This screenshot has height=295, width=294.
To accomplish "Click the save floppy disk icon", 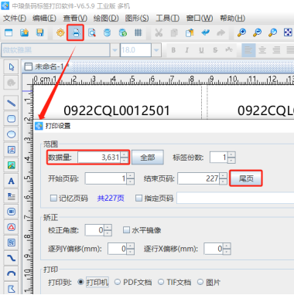I will coord(40,32).
